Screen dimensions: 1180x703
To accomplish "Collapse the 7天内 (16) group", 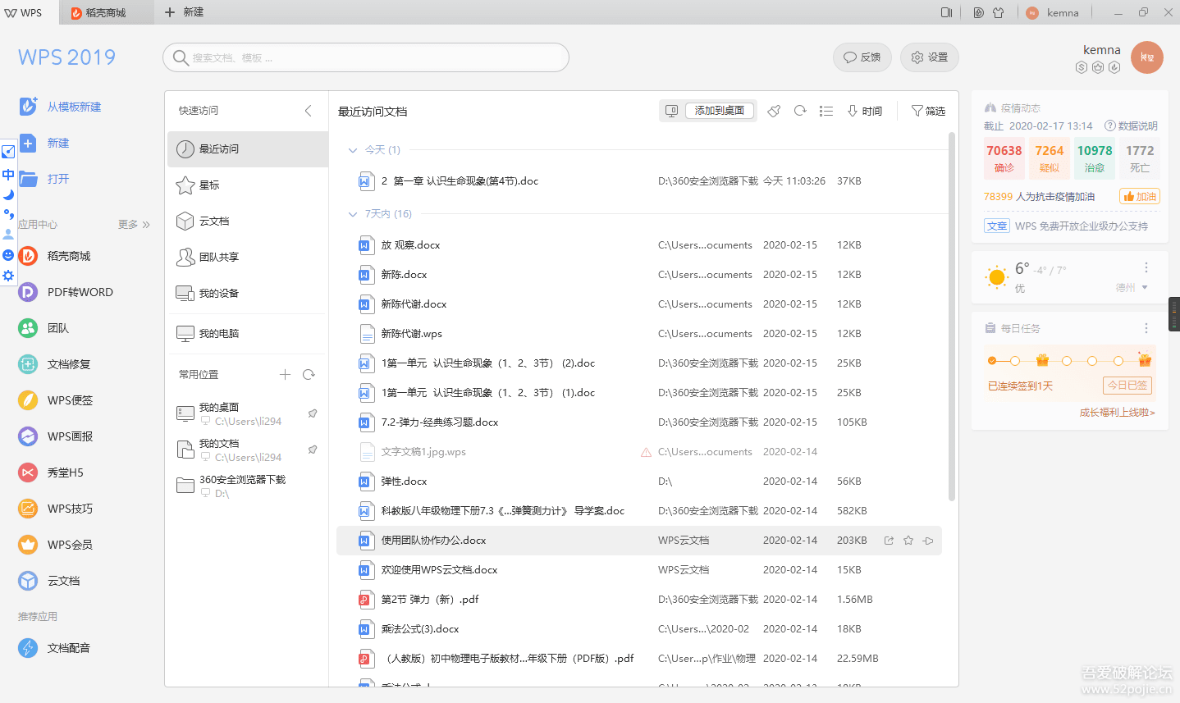I will coord(353,214).
